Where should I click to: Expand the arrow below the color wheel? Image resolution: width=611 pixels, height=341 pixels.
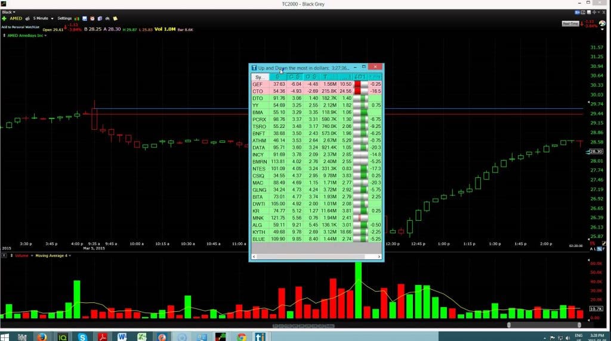(x=603, y=29)
